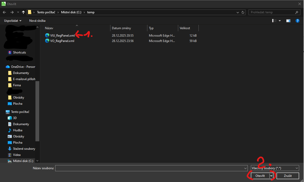The width and height of the screenshot is (304, 182).
Task: Click the Refresh folder icon
Action: pos(243,12)
